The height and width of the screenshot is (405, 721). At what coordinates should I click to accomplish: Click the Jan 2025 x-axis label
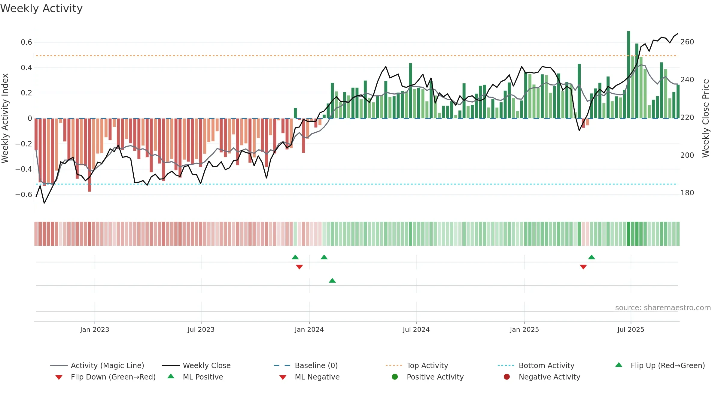pyautogui.click(x=524, y=329)
